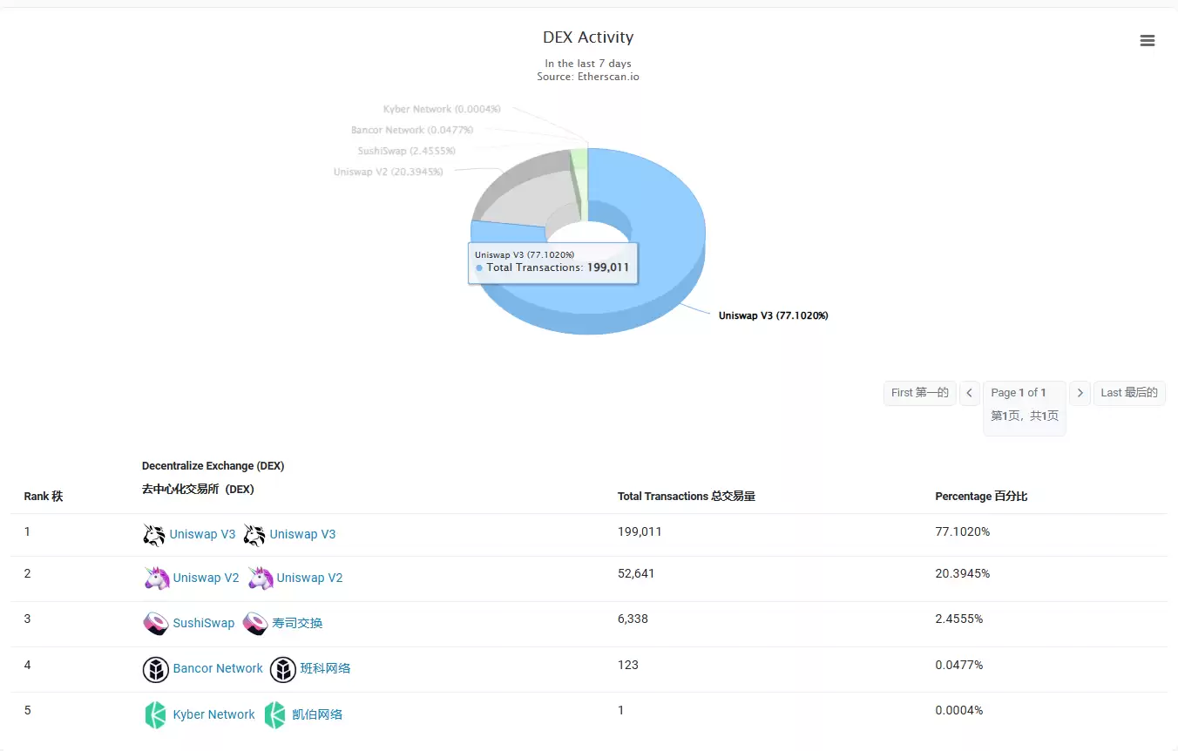Click the second Bancor logo beside 班科网络

pyautogui.click(x=283, y=669)
